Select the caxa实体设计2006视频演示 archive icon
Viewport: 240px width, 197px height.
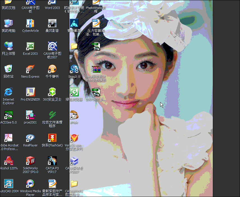96,69
